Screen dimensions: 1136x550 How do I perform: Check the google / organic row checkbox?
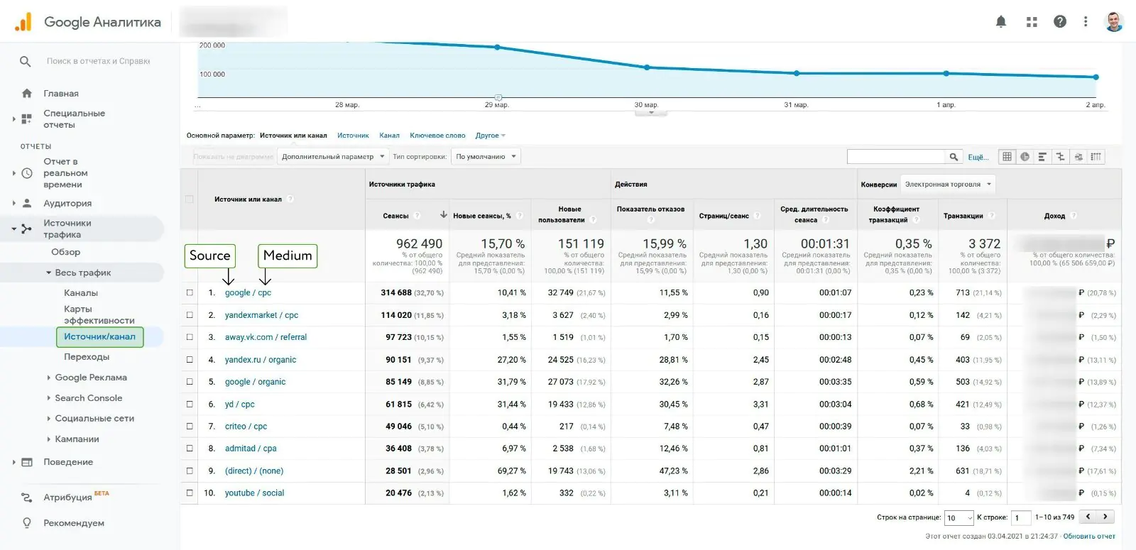(x=190, y=382)
